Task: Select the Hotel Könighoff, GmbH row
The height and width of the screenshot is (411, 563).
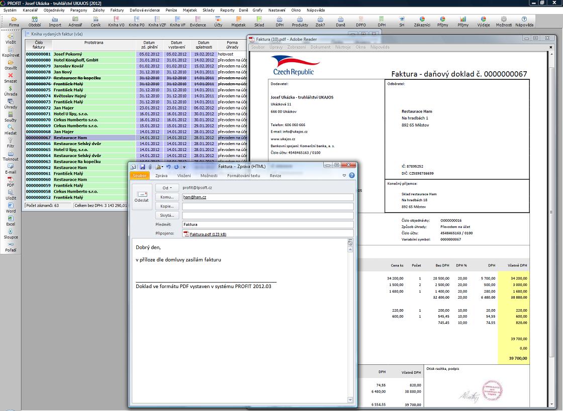Action: point(136,60)
